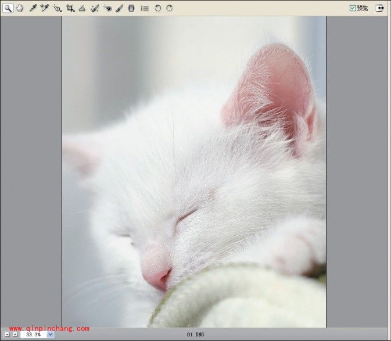This screenshot has width=391, height=341.
Task: Select the Straighten tool
Action: [82, 8]
